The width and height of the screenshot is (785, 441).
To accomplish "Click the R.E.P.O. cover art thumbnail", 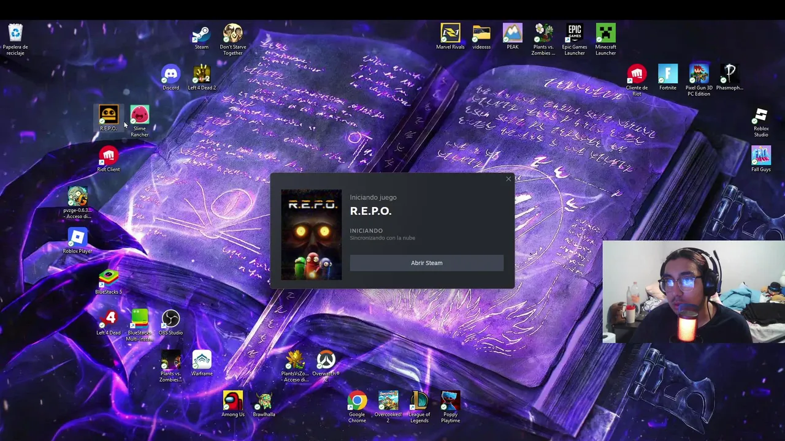I will pyautogui.click(x=312, y=235).
